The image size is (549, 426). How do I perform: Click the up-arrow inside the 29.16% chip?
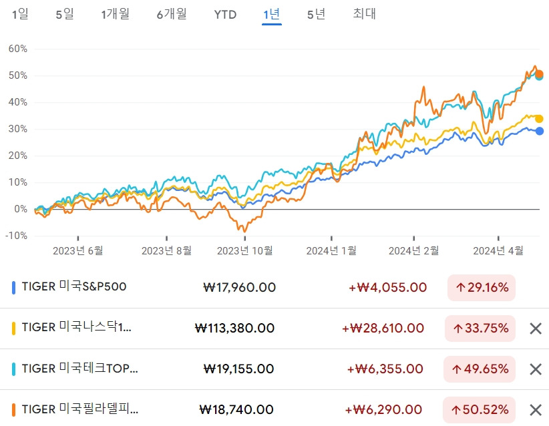[461, 288]
